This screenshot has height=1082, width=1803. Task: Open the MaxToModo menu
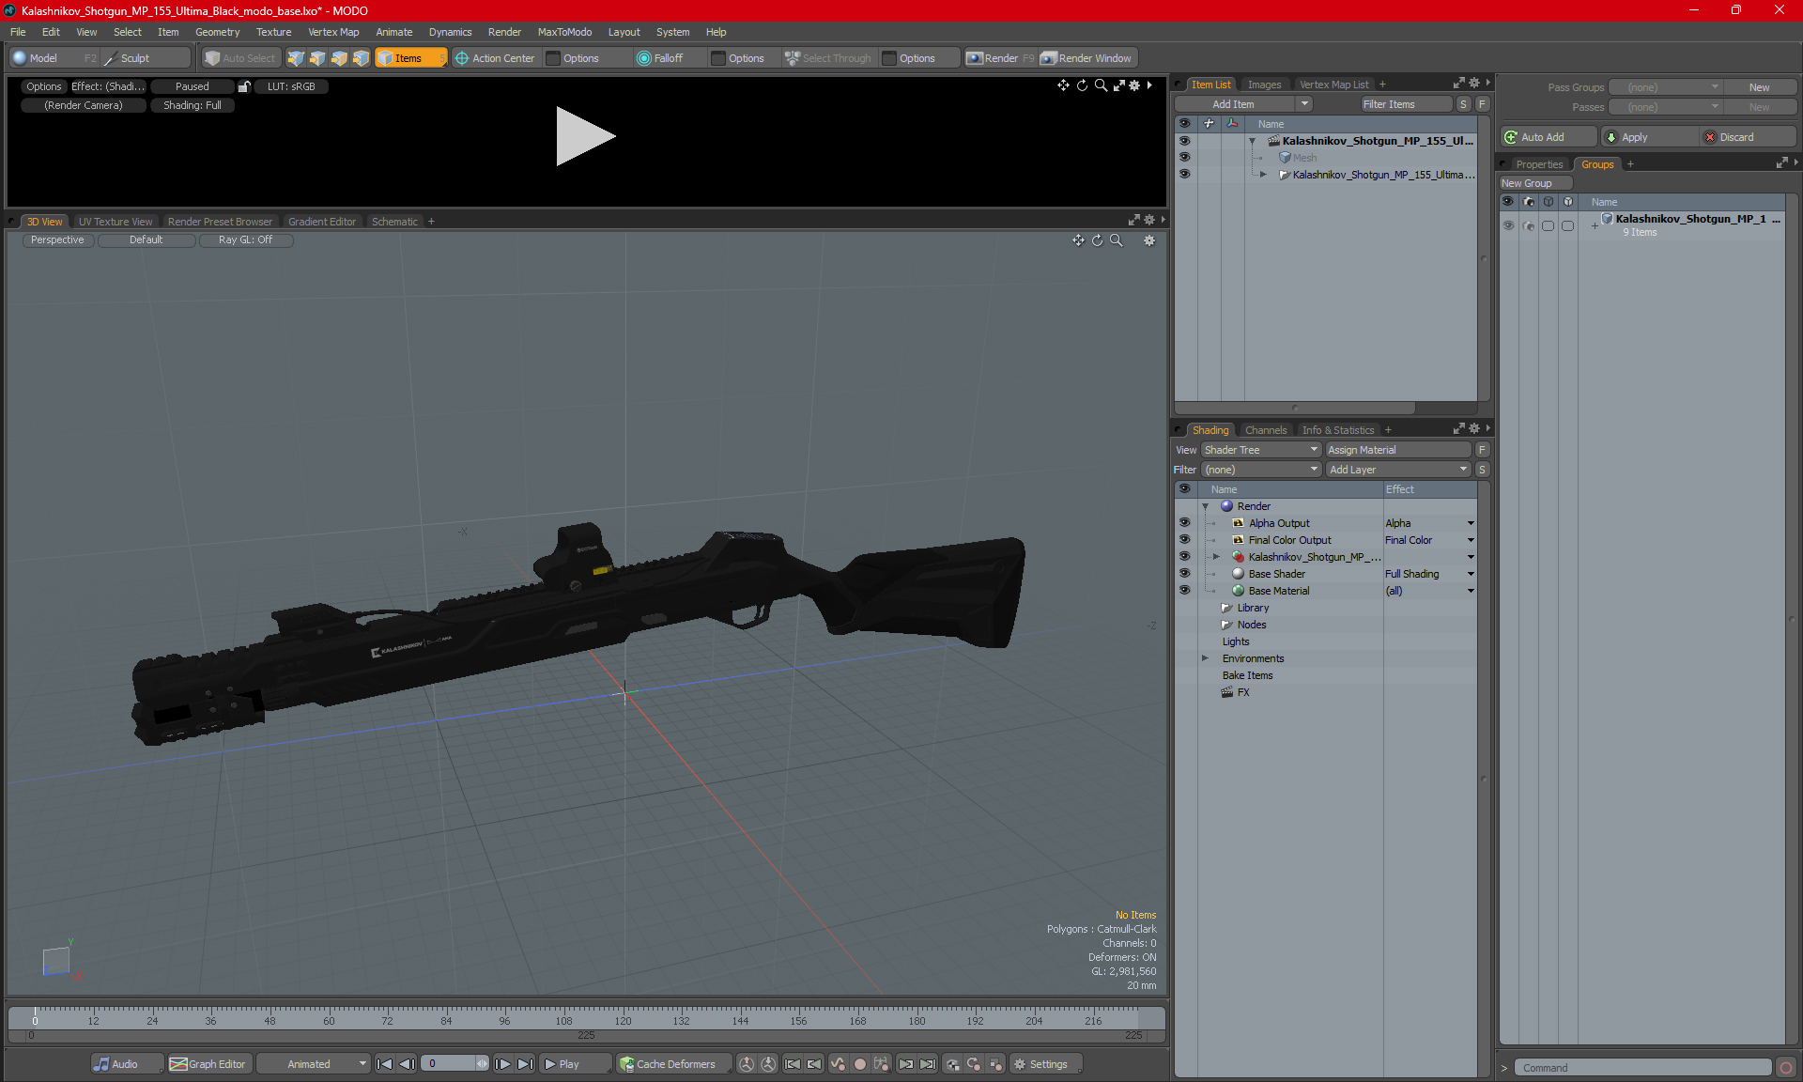click(564, 32)
